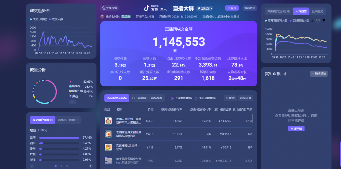Toggle 成交订单数 series in trend legend

(x=38, y=19)
